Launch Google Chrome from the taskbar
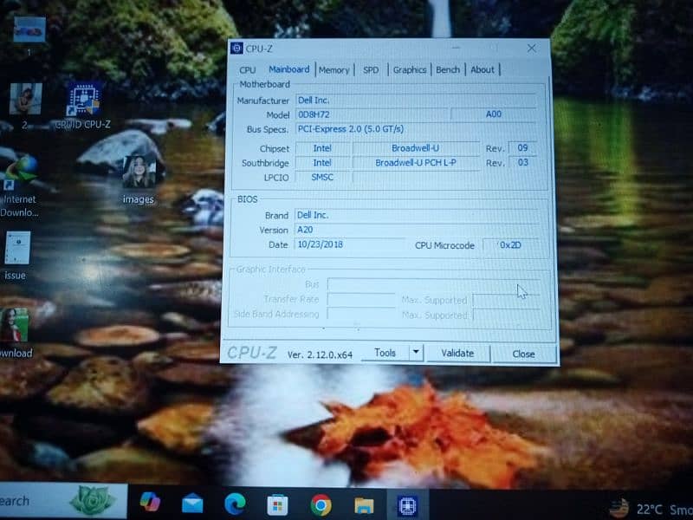 click(321, 504)
